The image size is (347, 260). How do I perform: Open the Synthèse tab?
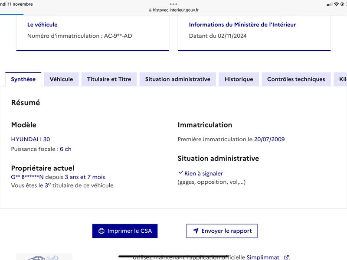click(23, 79)
